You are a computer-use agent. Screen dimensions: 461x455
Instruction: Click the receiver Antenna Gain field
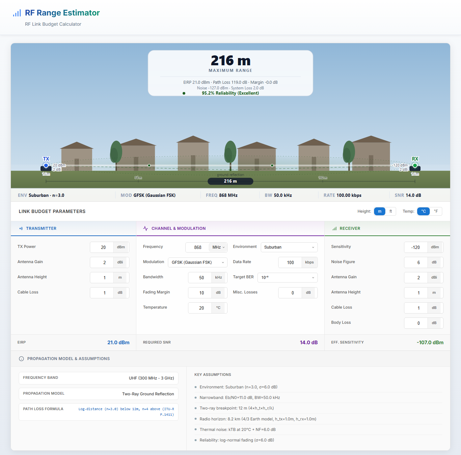coord(416,278)
